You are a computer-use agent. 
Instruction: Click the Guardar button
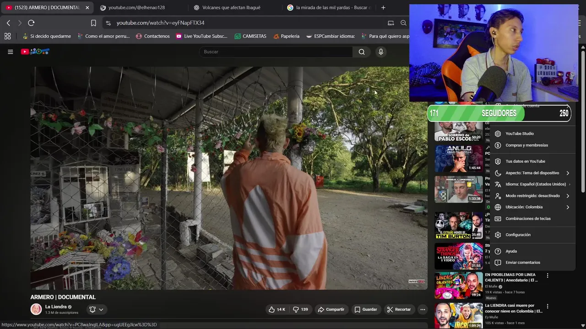(x=366, y=309)
